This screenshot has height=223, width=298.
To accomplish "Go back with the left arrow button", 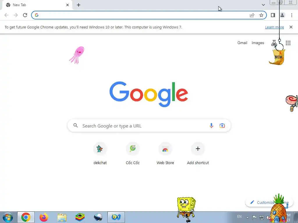I will click(x=6, y=15).
